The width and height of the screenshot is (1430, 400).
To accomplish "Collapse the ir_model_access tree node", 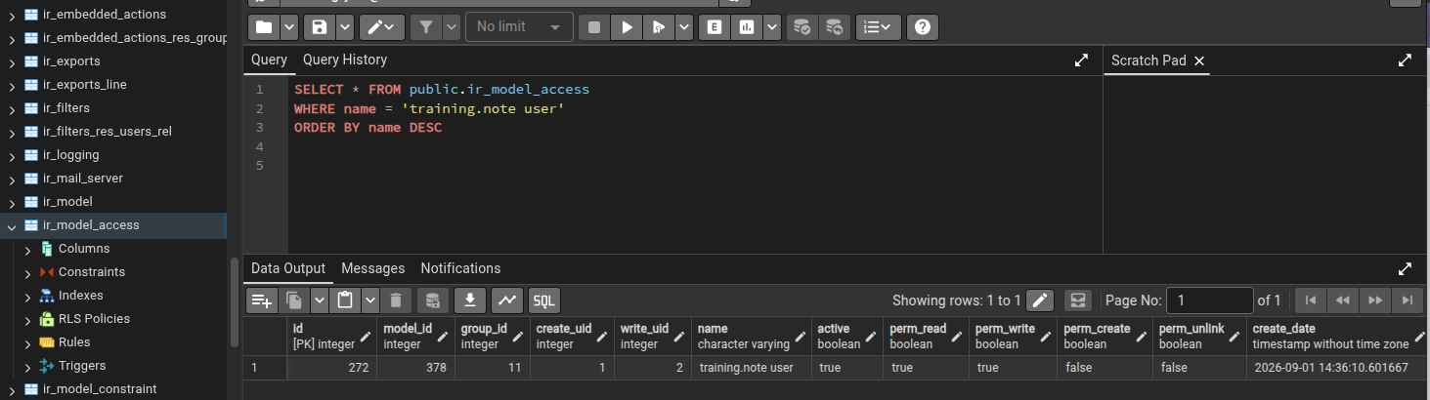I will point(12,225).
